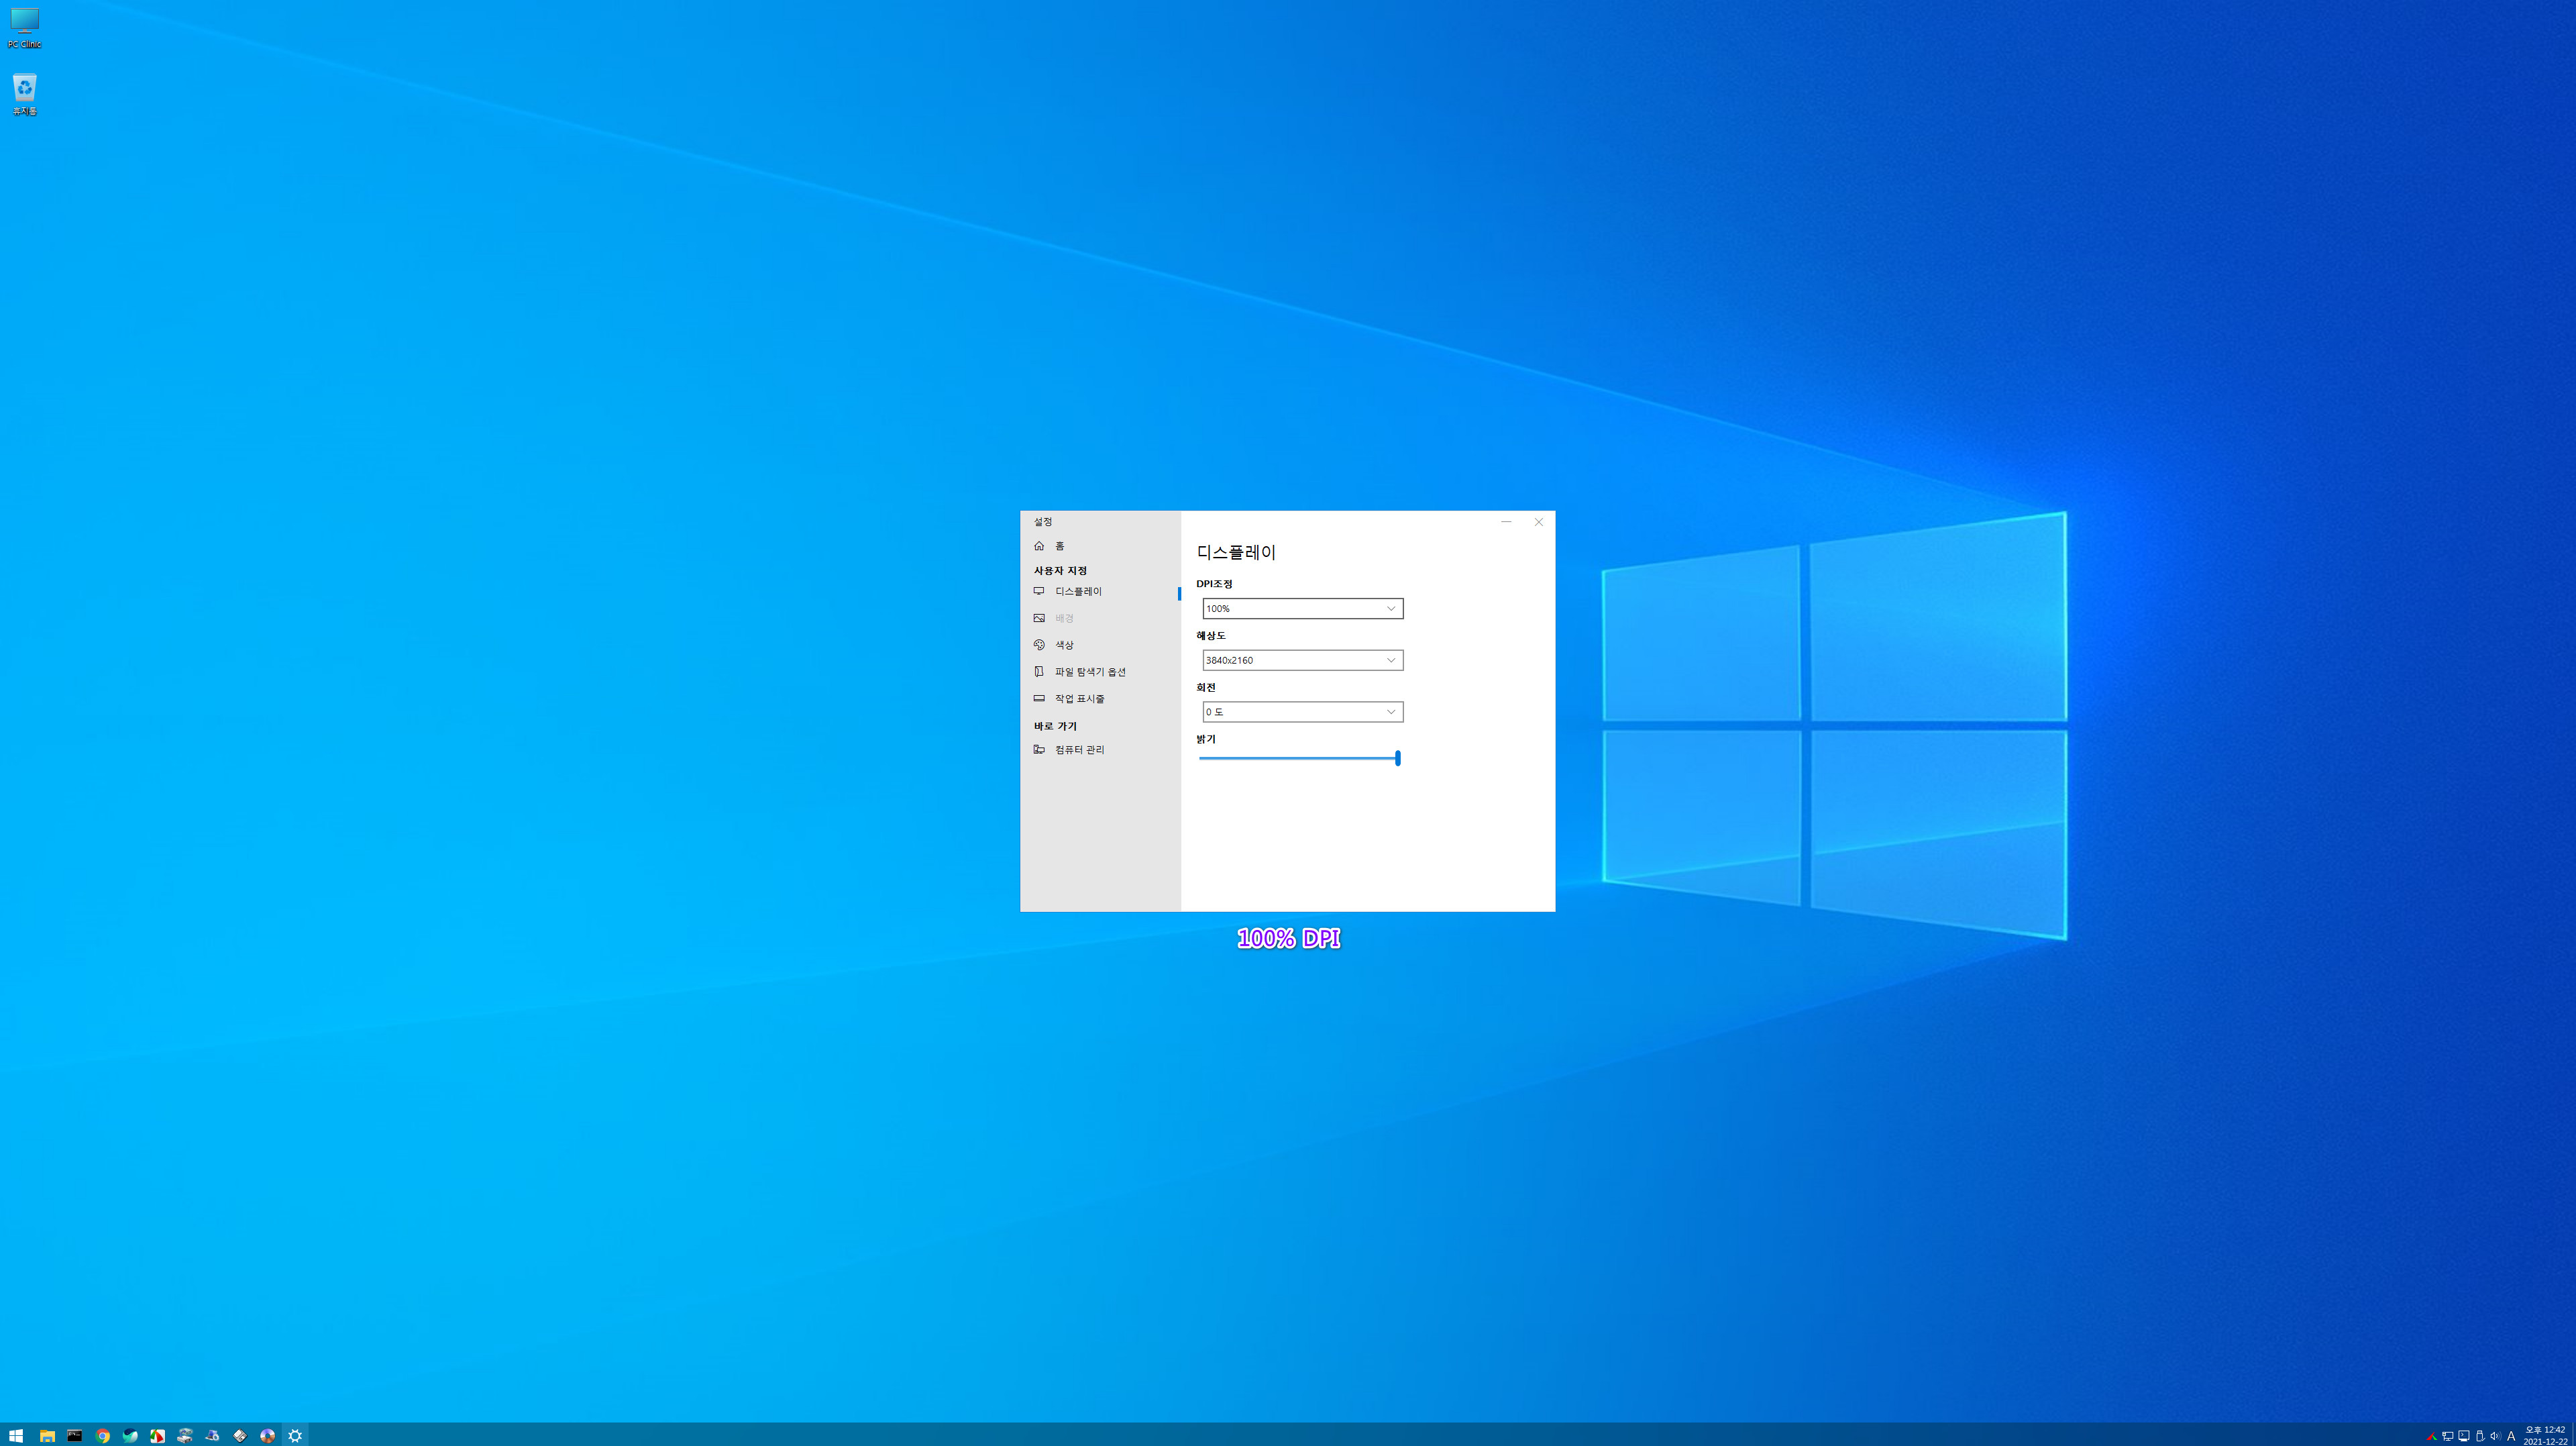Open the PC Clinic desktop icon
The width and height of the screenshot is (2576, 1446).
click(24, 27)
